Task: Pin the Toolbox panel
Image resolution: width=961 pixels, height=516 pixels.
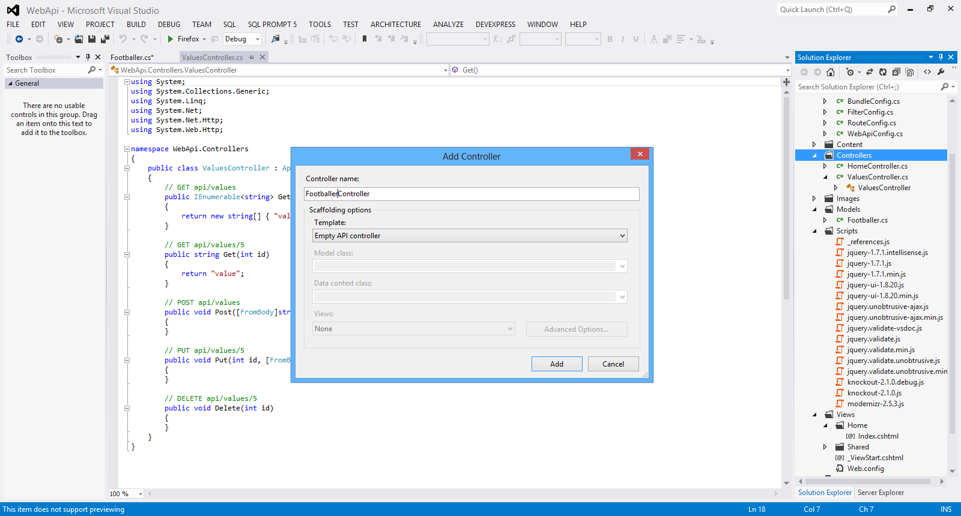Action: [x=88, y=57]
